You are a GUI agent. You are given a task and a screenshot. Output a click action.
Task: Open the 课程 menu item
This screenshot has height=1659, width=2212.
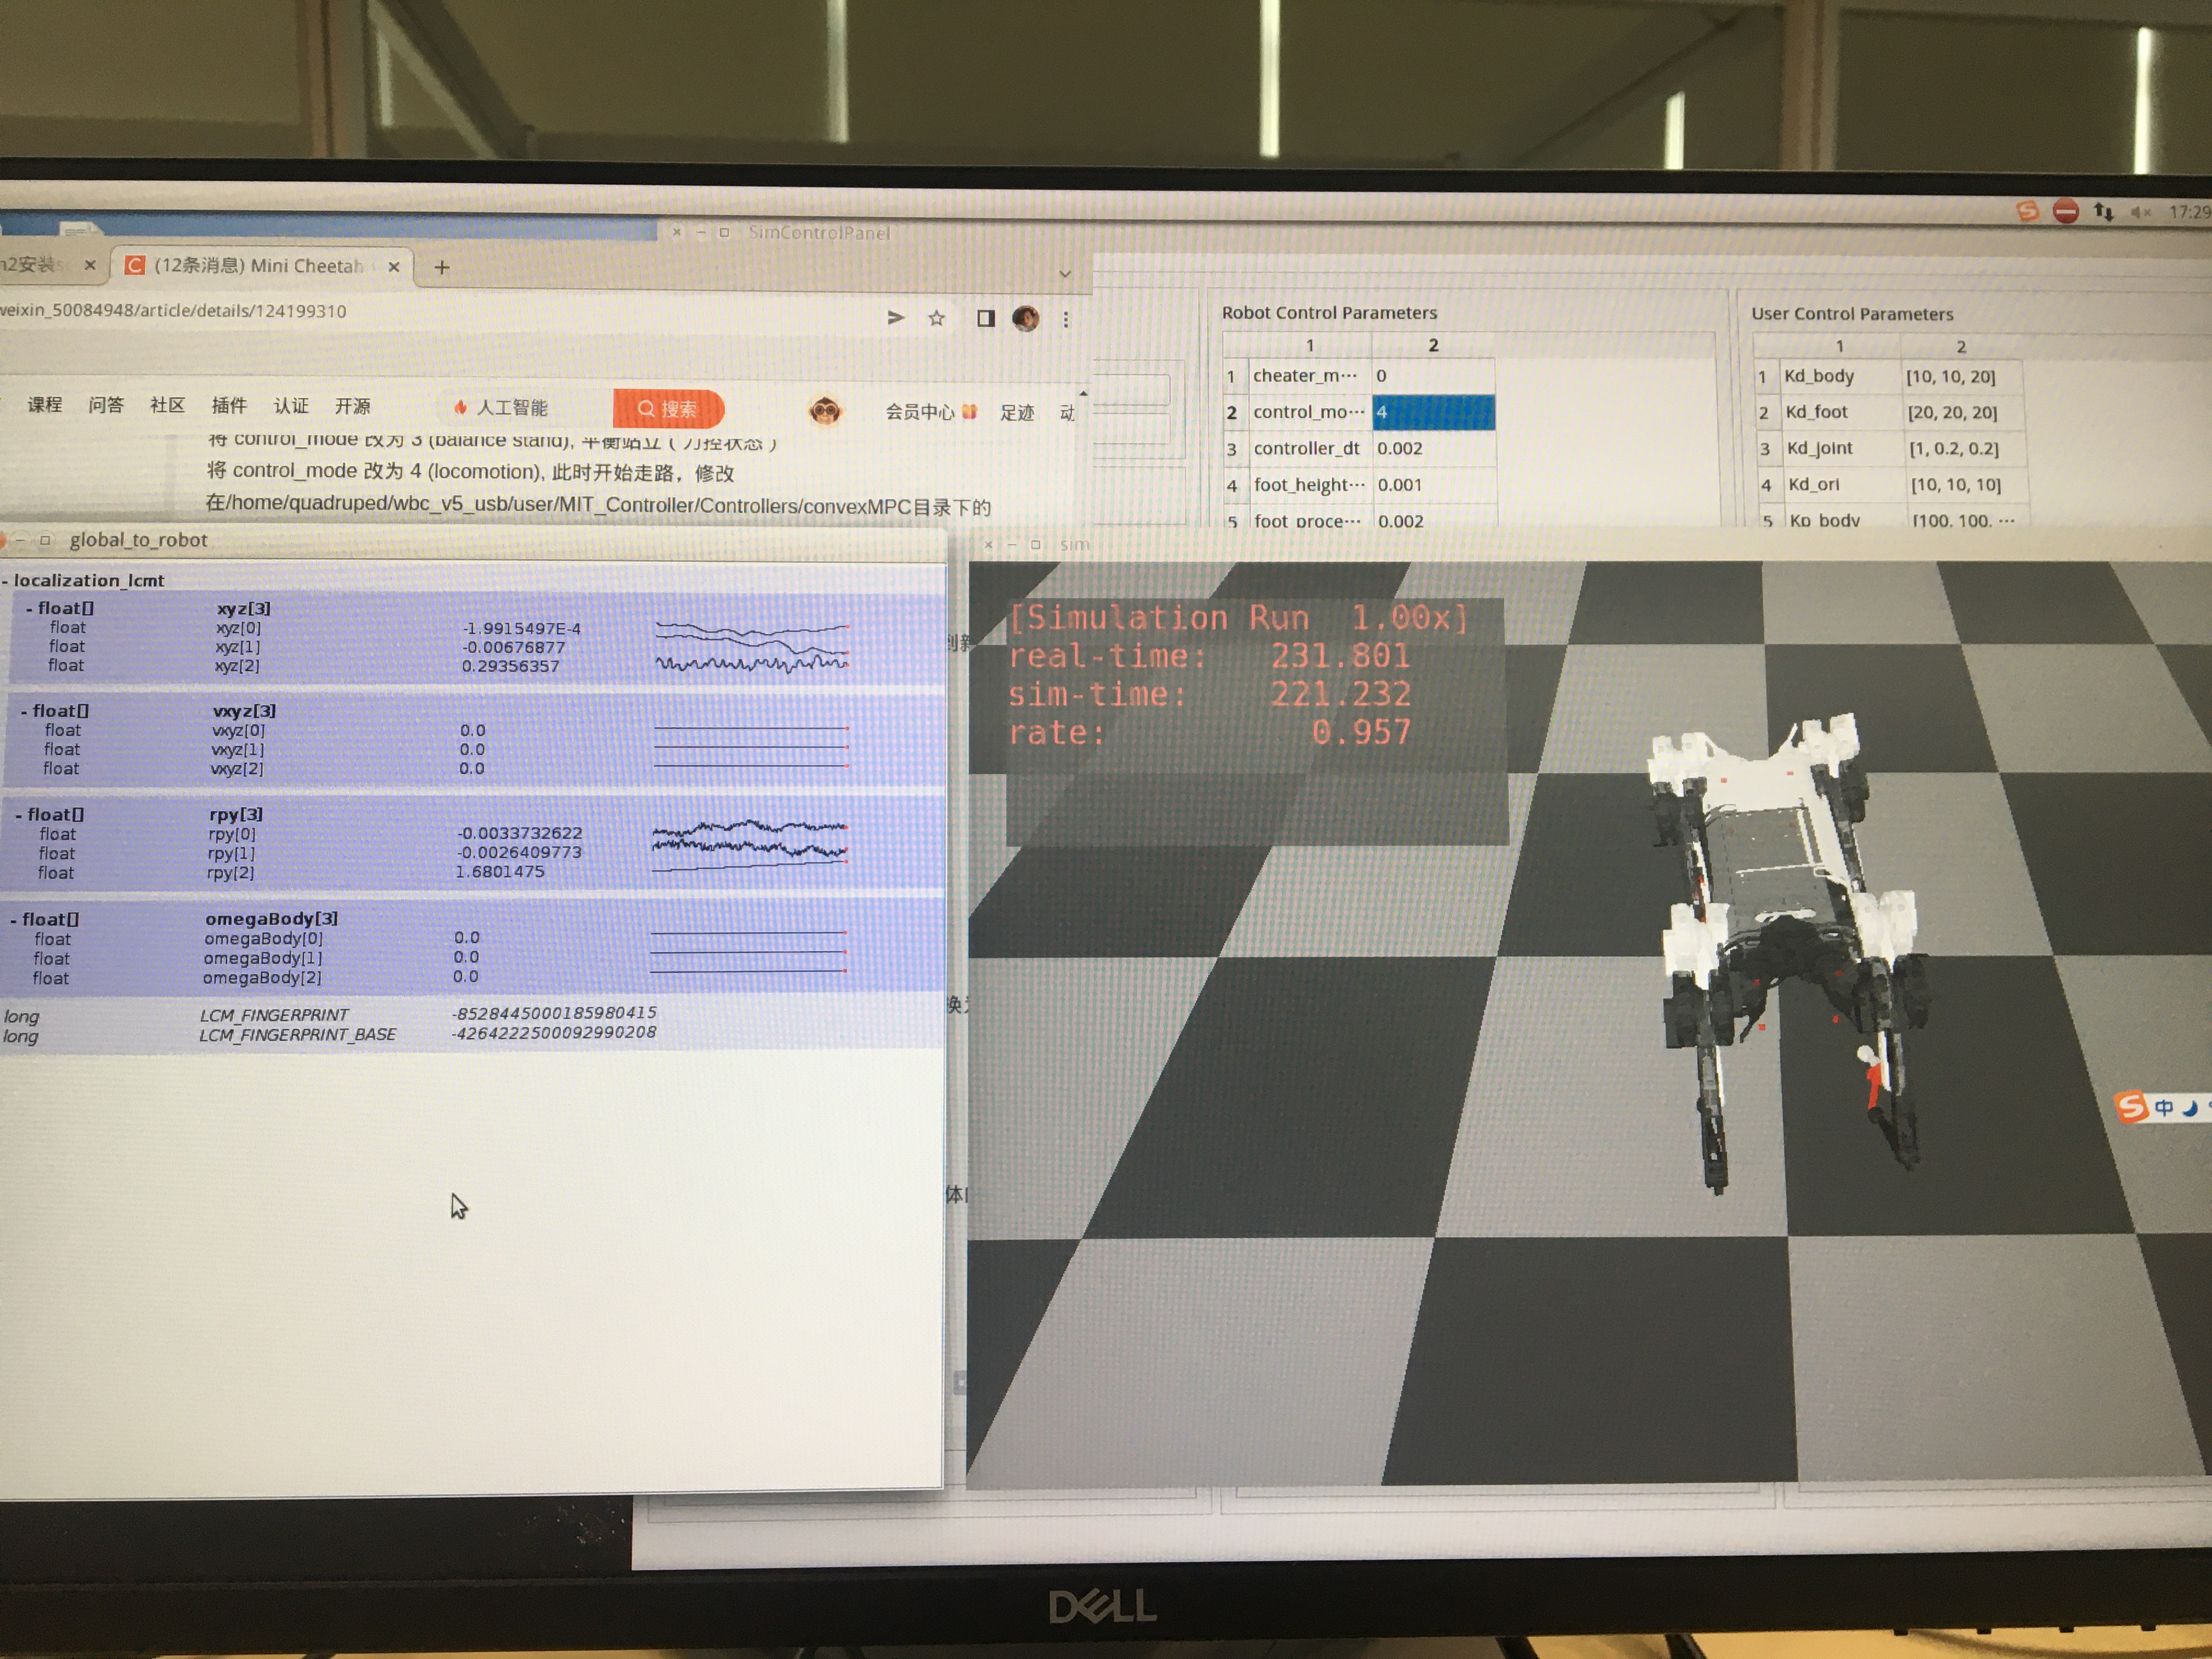[45, 405]
